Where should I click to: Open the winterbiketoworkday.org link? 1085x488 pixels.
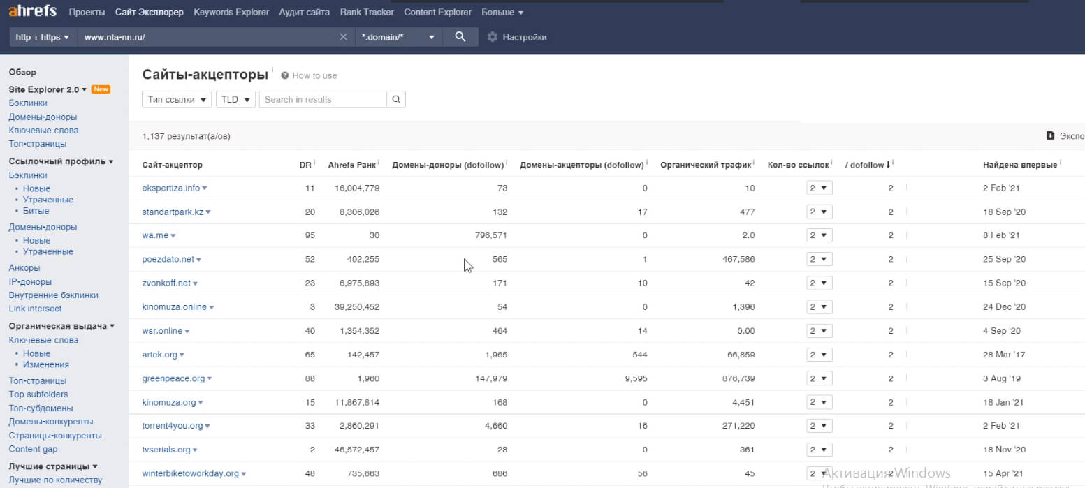coord(190,473)
